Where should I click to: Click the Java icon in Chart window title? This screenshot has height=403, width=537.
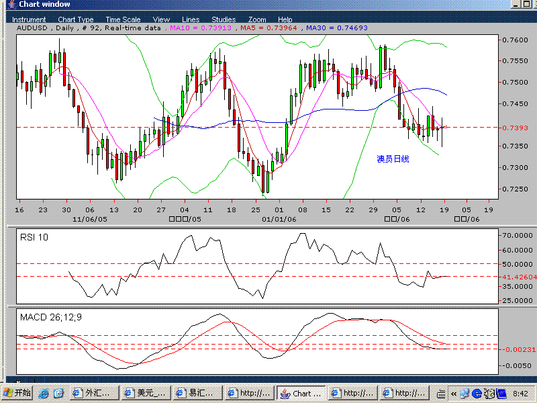12,4
